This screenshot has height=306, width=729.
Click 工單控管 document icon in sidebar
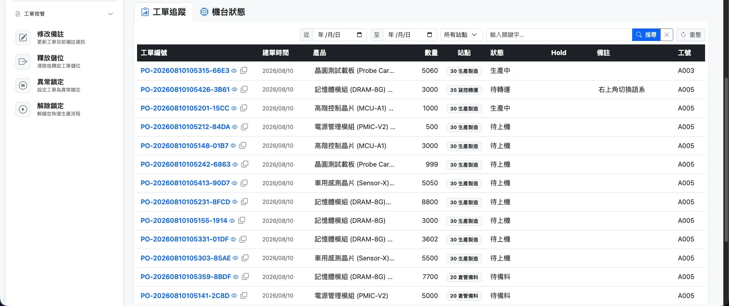pyautogui.click(x=18, y=14)
